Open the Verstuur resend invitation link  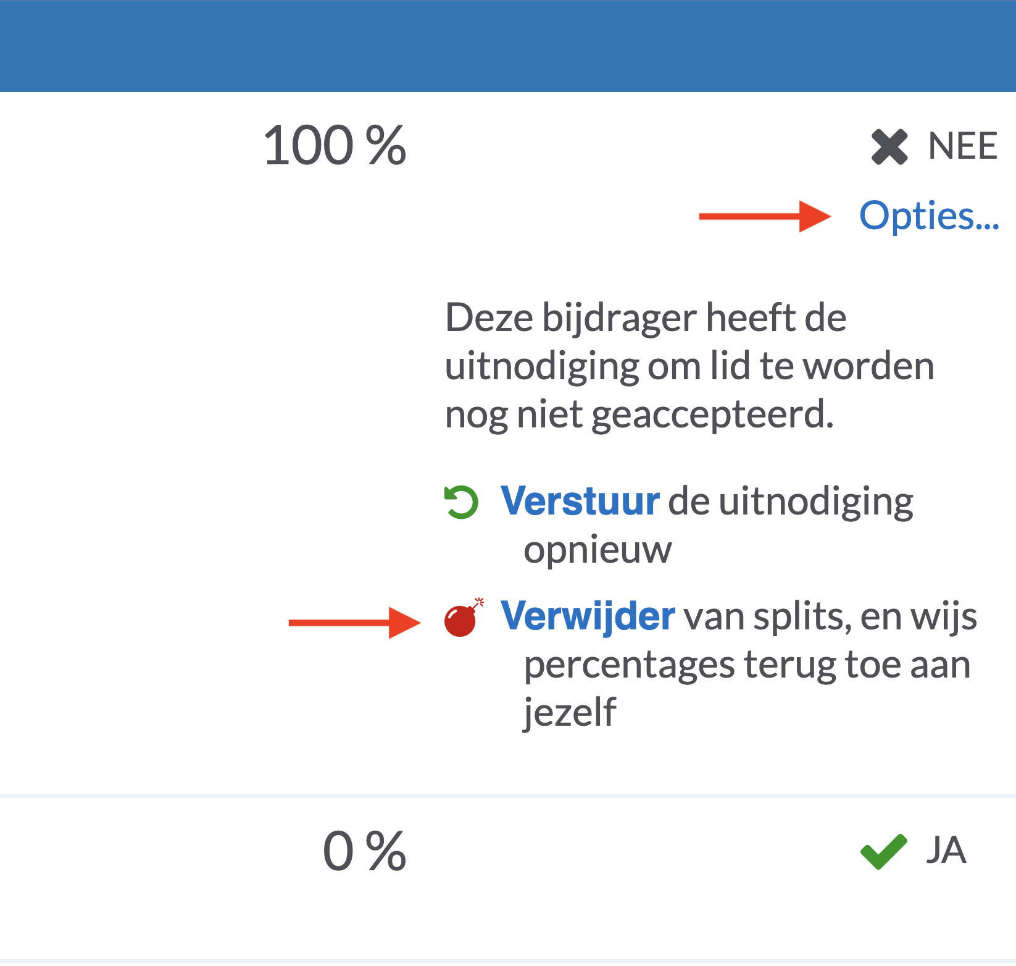coord(580,500)
